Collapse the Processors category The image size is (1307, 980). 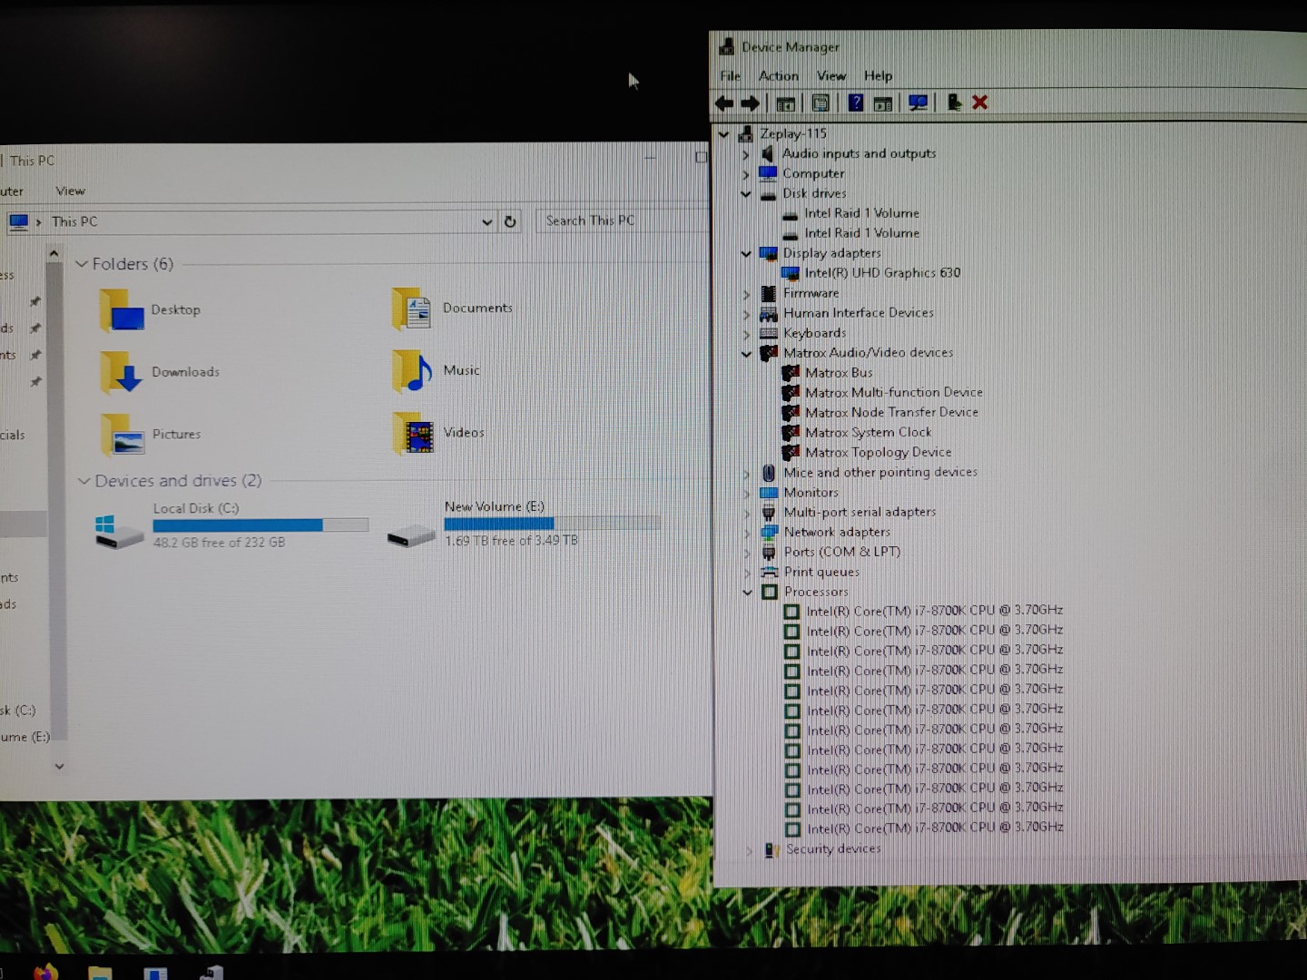748,592
